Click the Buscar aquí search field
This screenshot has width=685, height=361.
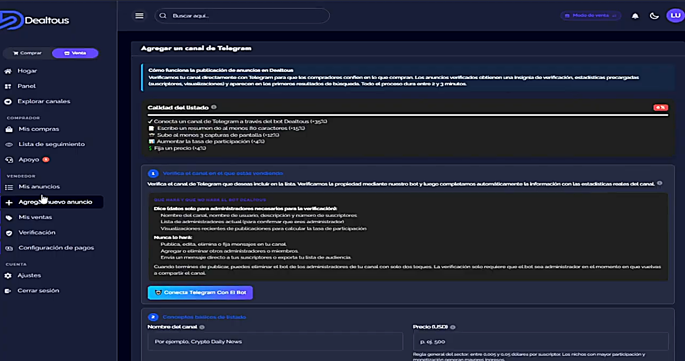tap(242, 16)
